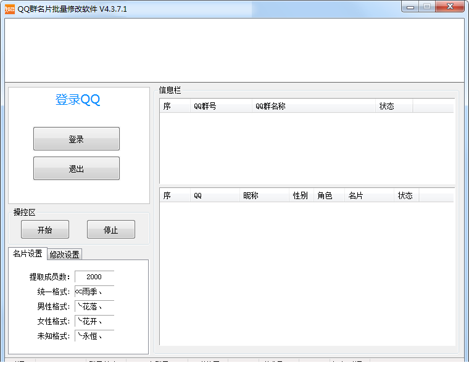Click the orange app icon in title bar
The width and height of the screenshot is (469, 376).
pos(10,9)
